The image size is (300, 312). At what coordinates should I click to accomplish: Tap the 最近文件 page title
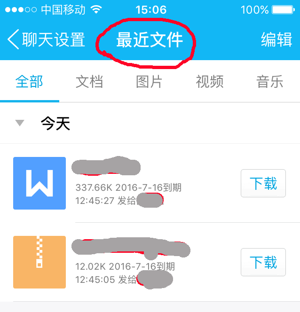pyautogui.click(x=150, y=40)
